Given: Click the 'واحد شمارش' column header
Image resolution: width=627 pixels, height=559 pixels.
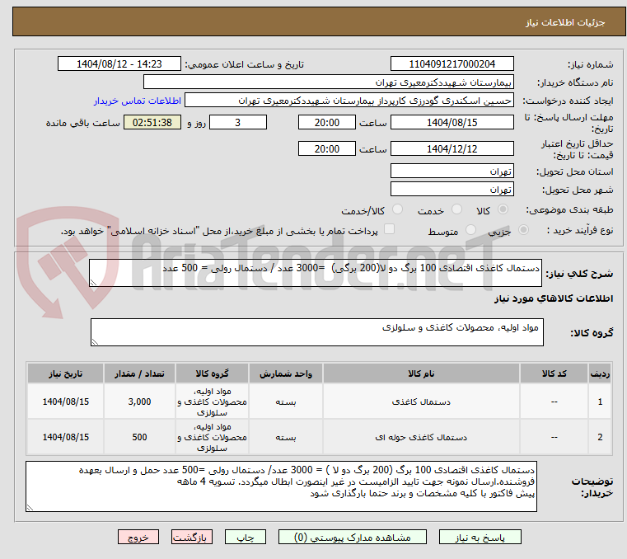Looking at the screenshot, I should [286, 373].
